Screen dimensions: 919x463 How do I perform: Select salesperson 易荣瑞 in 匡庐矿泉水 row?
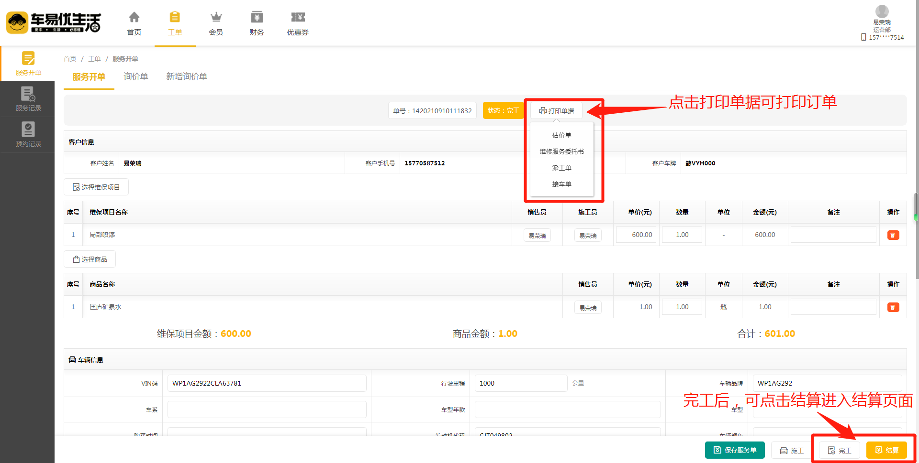click(588, 307)
